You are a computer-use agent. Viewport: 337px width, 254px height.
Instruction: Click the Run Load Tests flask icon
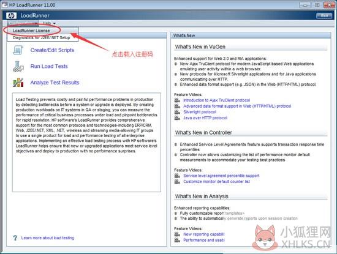18,66
